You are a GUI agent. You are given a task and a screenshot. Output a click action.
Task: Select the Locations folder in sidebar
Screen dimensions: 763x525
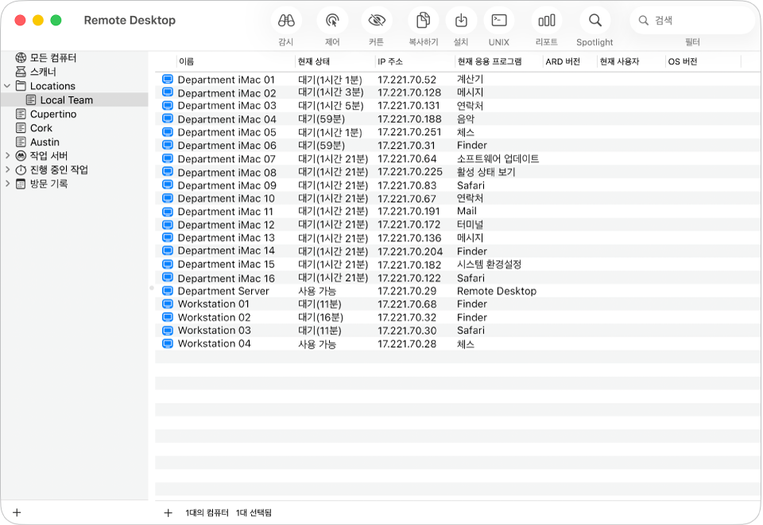(52, 86)
